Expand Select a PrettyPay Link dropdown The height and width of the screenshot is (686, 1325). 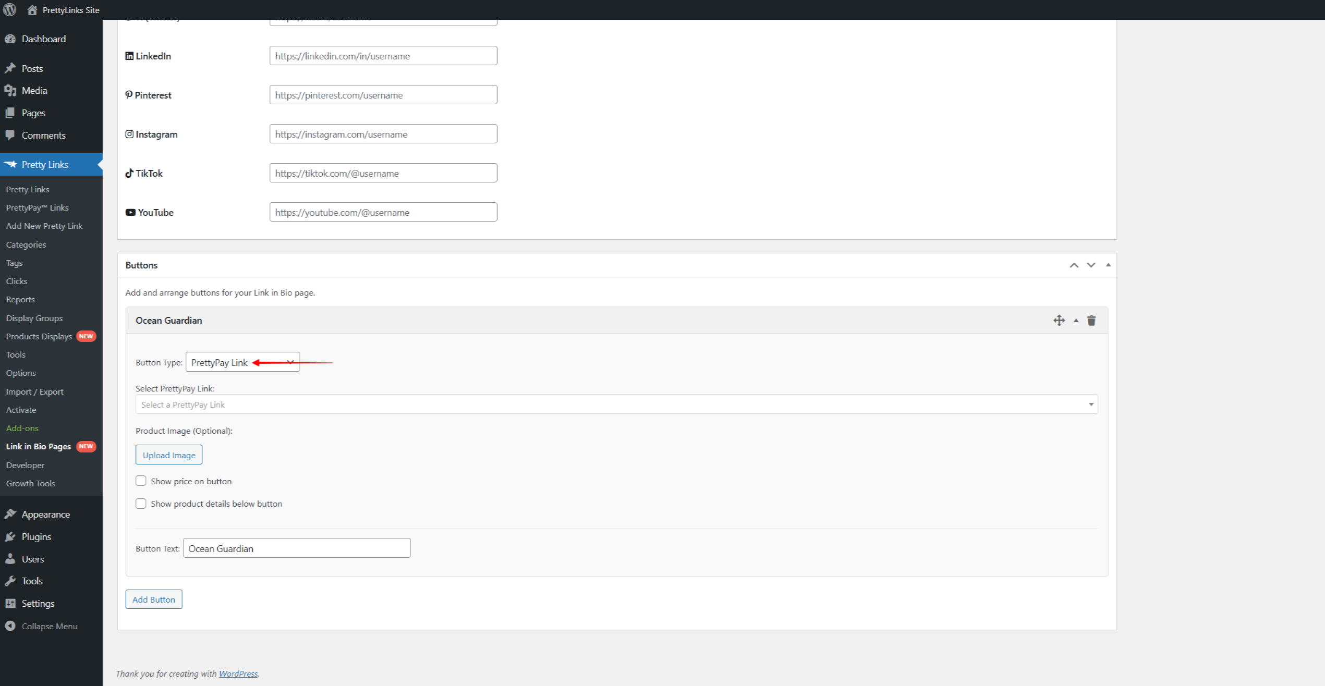coord(616,404)
